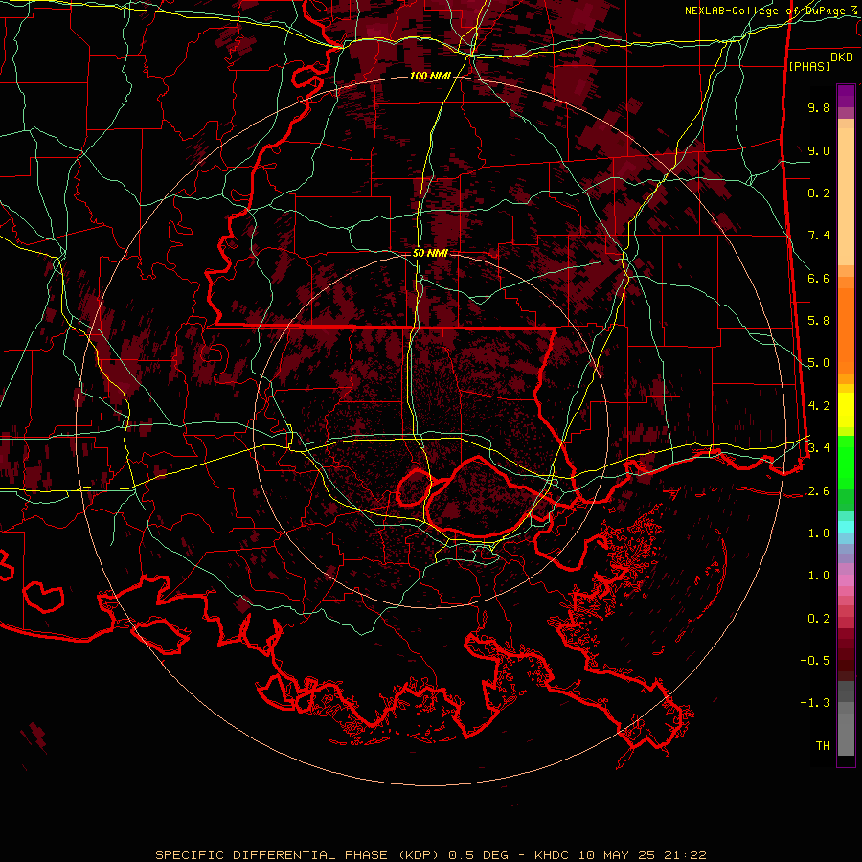The height and width of the screenshot is (862, 862).
Task: Click the TH threshold label on the scale
Action: tap(823, 746)
